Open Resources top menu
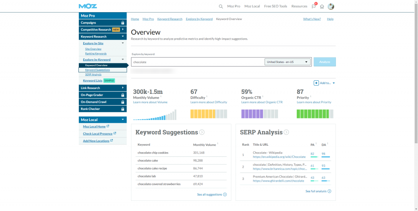418x211 pixels. tap(299, 7)
